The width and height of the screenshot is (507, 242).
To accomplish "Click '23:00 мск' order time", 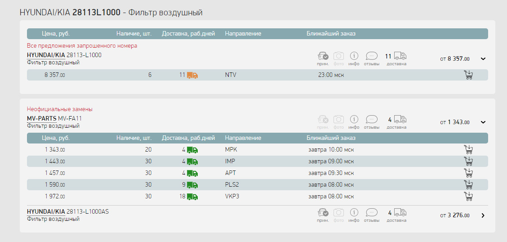I will (331, 75).
